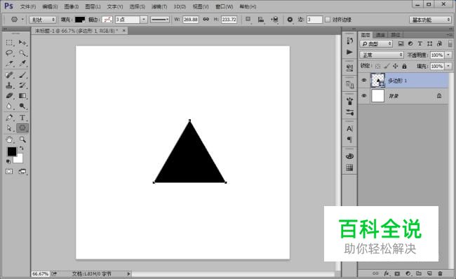Viewport: 456px width, 279px height.
Task: Enable the 对齐边缘 checkbox
Action: 328,20
